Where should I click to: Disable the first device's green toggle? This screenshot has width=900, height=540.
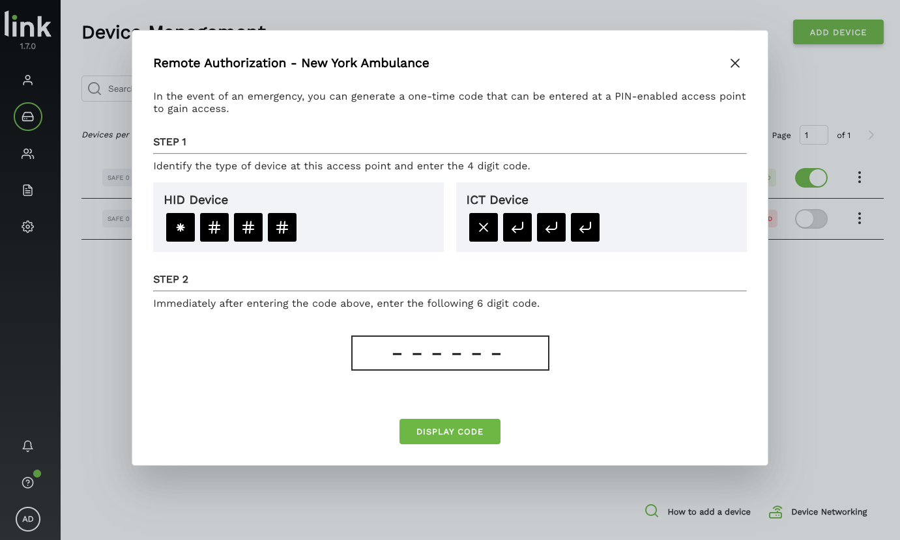click(x=811, y=178)
